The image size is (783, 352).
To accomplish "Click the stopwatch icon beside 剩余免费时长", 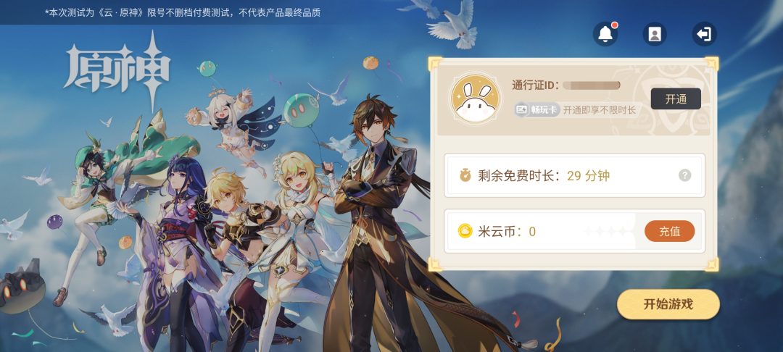I will pyautogui.click(x=465, y=175).
